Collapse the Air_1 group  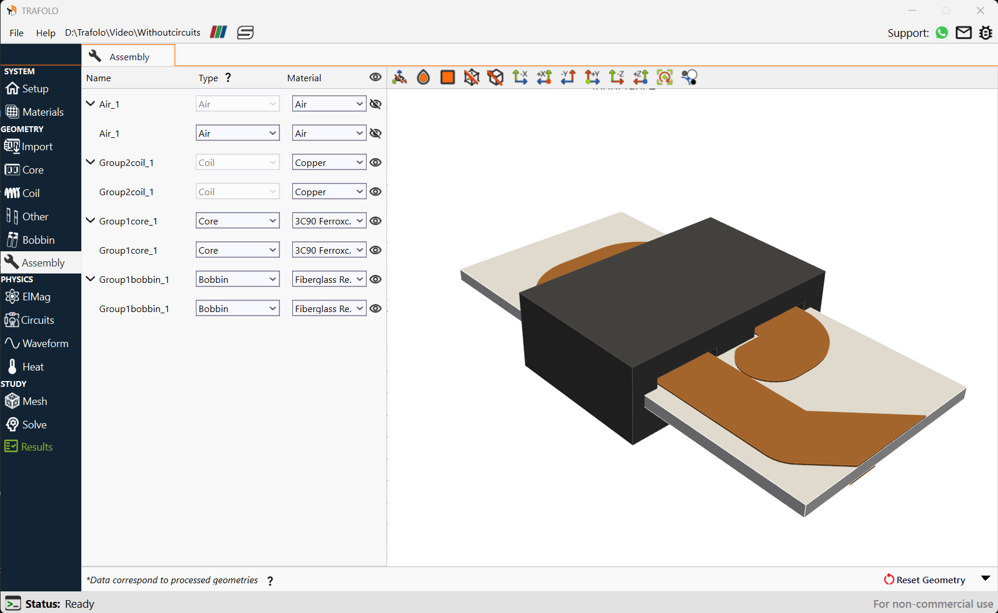(90, 103)
